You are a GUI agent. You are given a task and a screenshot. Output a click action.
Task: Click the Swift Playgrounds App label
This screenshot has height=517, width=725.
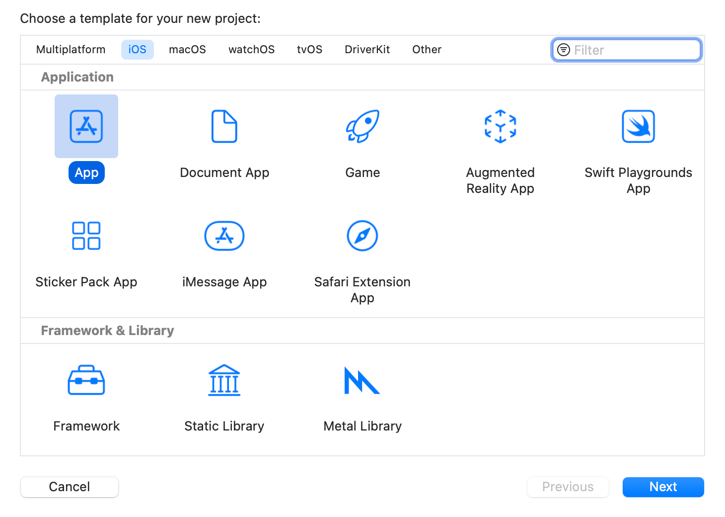tap(639, 180)
